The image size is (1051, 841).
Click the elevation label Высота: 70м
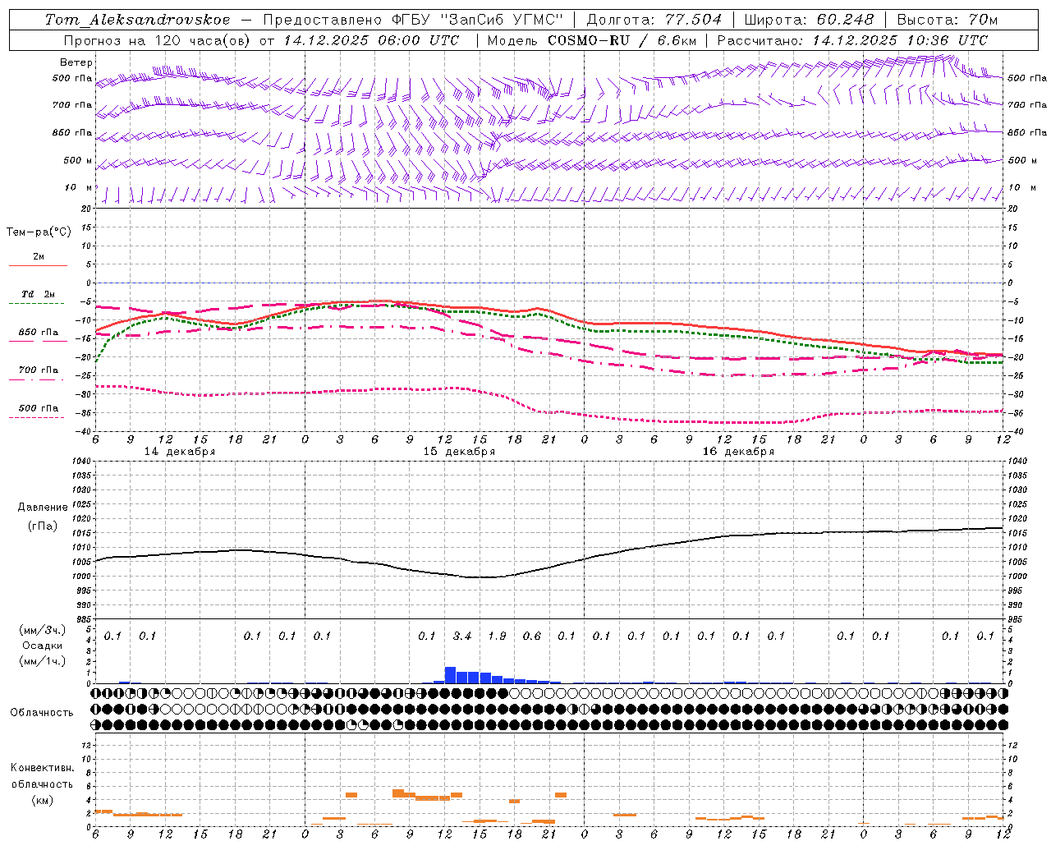(x=948, y=20)
